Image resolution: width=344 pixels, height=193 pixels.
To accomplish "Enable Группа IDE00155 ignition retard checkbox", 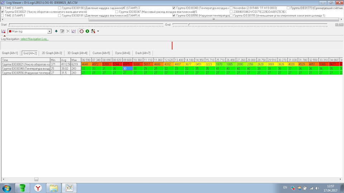I will coord(231,15).
